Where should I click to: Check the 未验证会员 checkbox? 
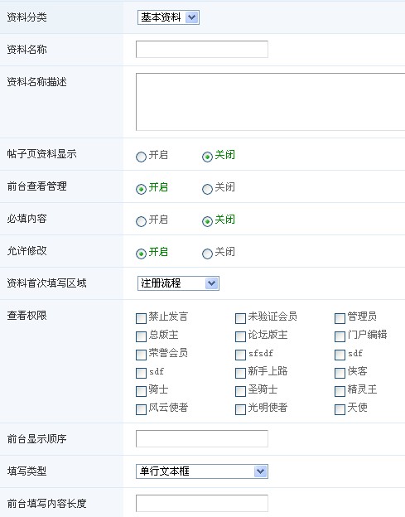240,318
